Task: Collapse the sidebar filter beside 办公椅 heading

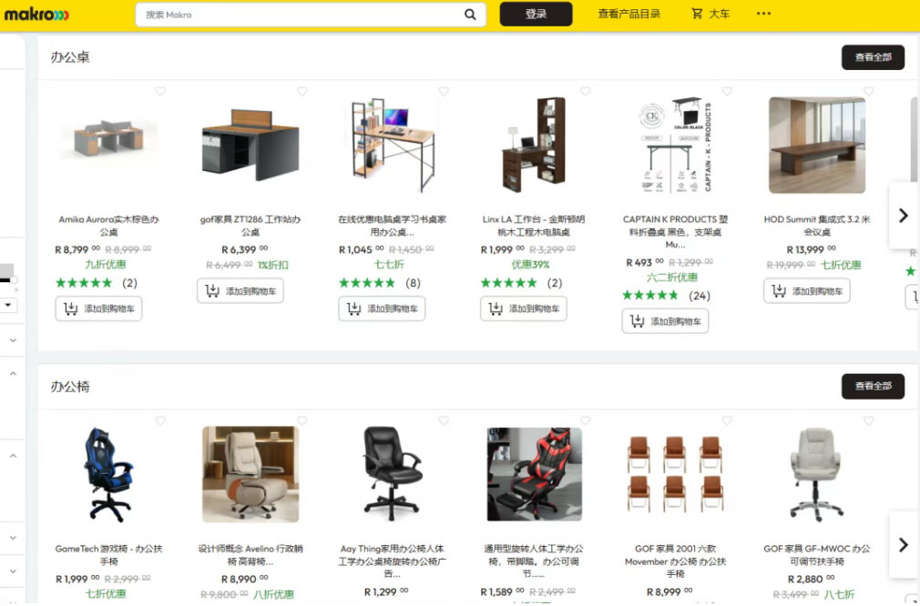Action: 13,373
